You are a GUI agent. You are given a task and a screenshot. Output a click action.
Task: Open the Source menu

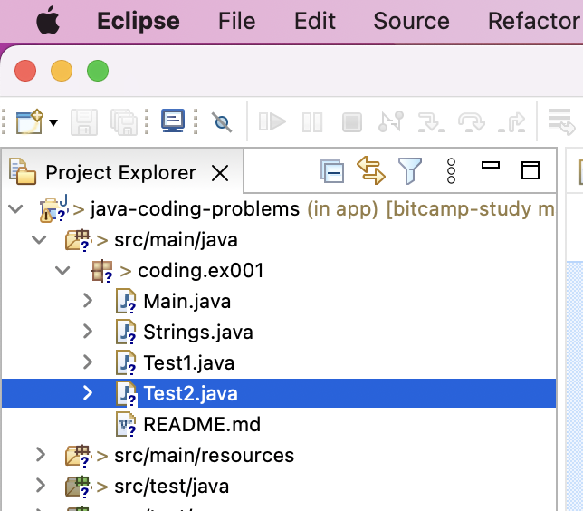411,21
